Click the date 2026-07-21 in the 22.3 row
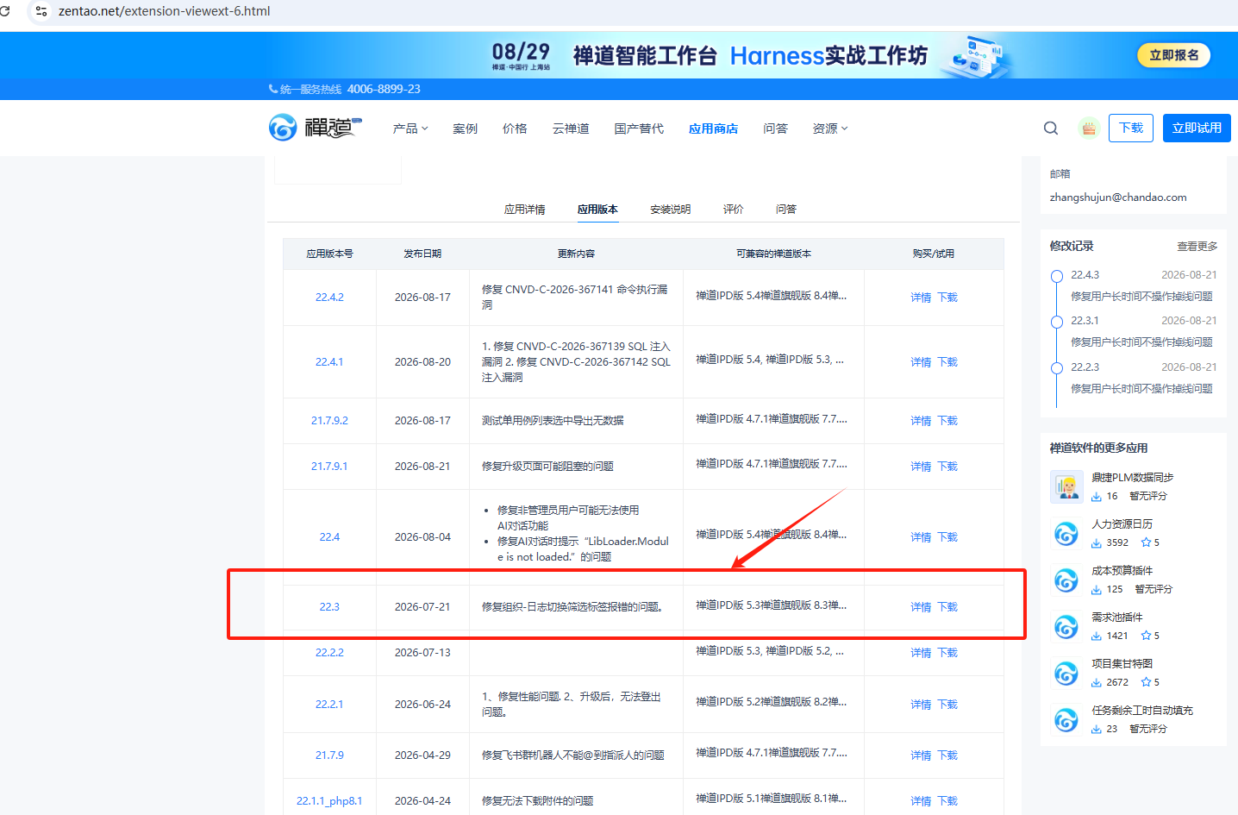 coord(422,607)
